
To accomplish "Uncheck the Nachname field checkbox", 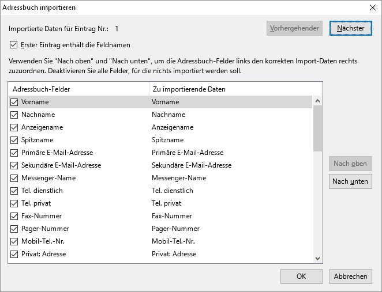I will coord(14,115).
